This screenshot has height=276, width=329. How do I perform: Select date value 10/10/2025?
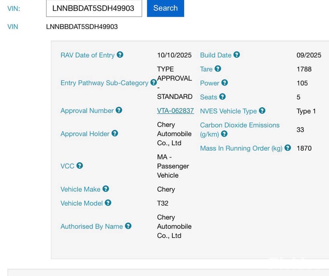coord(174,55)
